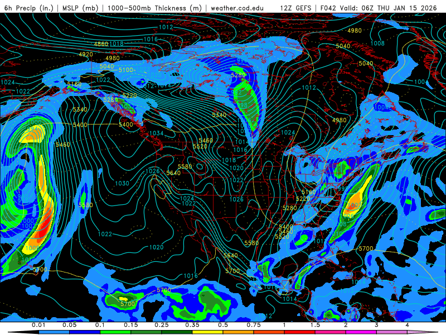446x335 pixels.
Task: Select the red 1.5-2 legend swatch
Action: click(x=300, y=332)
